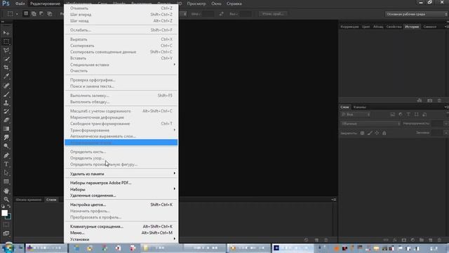Viewport: 449px width, 253px height.
Task: Open the Просмотр menu
Action: [x=196, y=4]
